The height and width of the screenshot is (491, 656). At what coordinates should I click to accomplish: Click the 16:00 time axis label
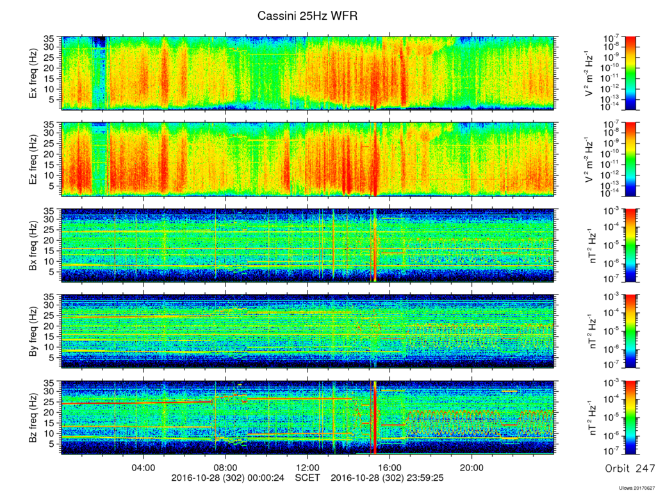(x=390, y=467)
